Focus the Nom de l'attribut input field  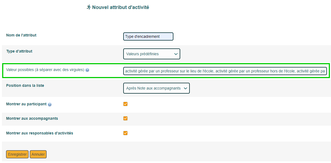[x=148, y=36]
